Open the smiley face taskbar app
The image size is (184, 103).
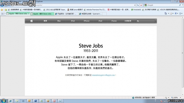click(x=48, y=101)
